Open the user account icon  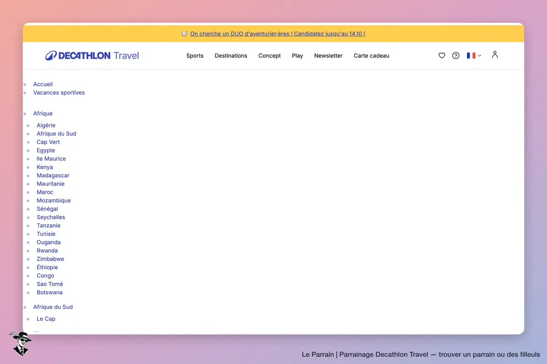(x=495, y=55)
